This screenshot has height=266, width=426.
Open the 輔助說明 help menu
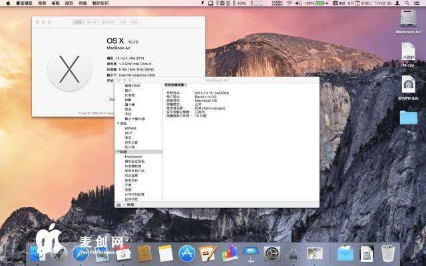[100, 3]
